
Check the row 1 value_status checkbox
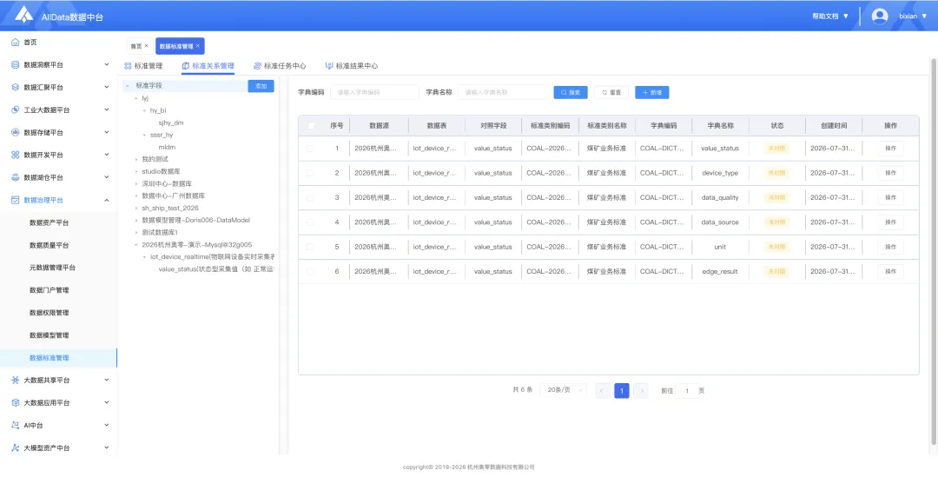click(310, 149)
